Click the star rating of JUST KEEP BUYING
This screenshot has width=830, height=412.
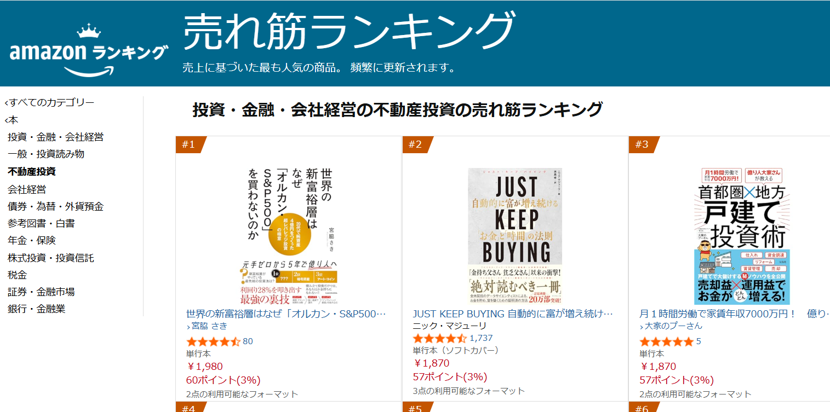439,338
